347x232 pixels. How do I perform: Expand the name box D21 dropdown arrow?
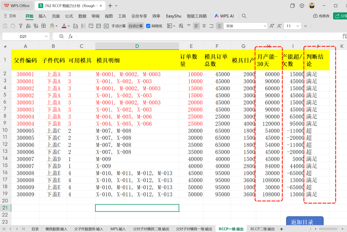(x=46, y=36)
